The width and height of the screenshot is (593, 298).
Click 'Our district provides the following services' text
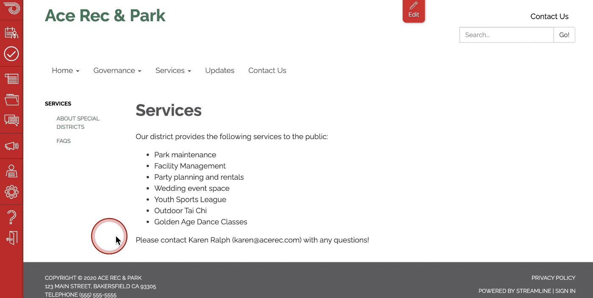tap(232, 136)
